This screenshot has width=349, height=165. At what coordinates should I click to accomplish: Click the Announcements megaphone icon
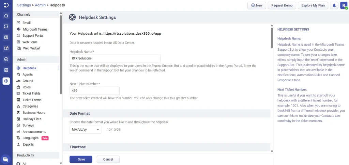tap(18, 132)
